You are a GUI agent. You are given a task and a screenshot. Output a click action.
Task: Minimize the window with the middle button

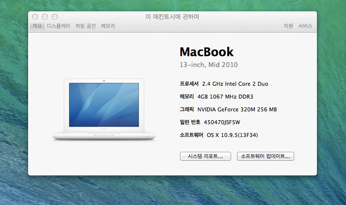45,17
